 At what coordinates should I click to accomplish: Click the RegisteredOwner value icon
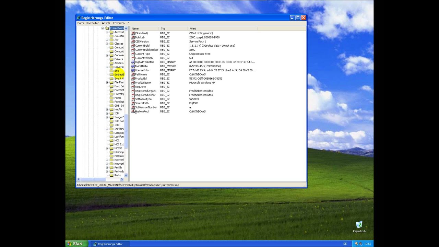[x=133, y=95]
